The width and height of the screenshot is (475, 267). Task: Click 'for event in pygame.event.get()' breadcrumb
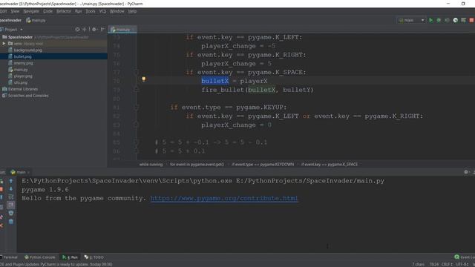pyautogui.click(x=197, y=165)
